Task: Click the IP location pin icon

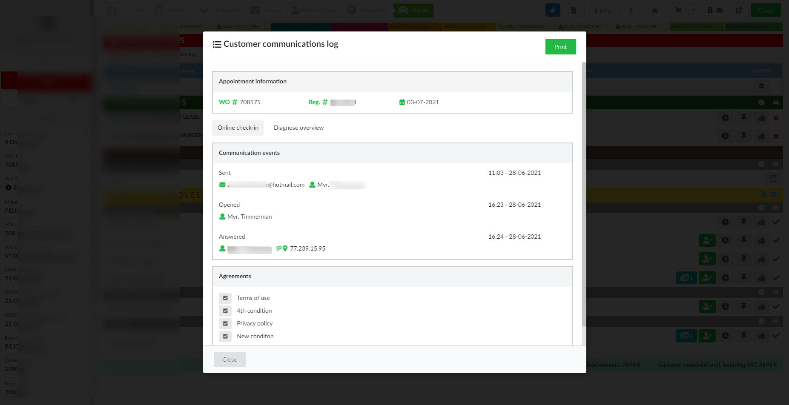Action: [285, 248]
